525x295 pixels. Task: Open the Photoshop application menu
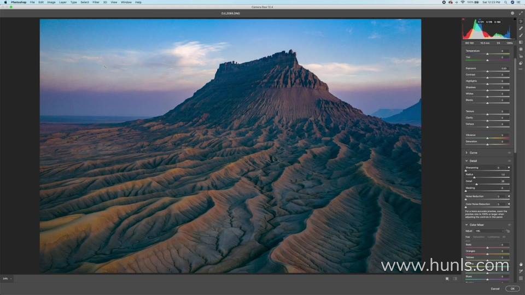pyautogui.click(x=19, y=2)
